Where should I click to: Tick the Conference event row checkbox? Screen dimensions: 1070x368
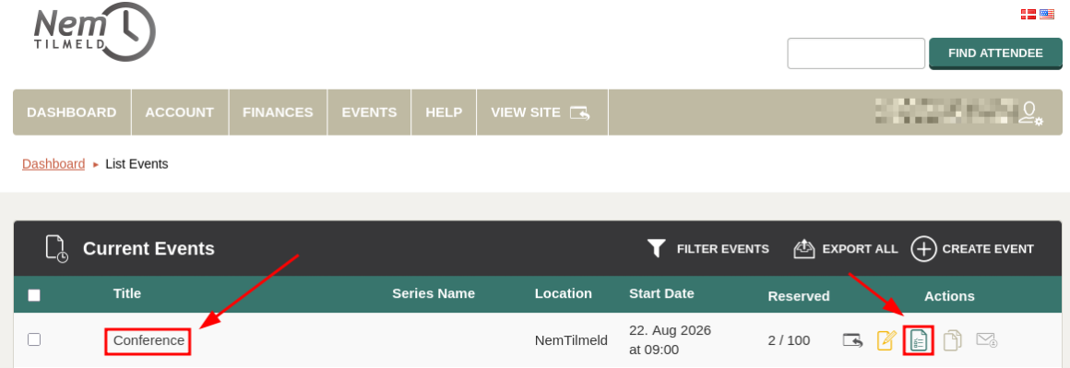(34, 339)
